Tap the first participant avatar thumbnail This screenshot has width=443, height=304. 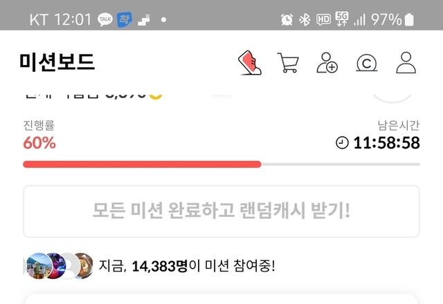[x=39, y=266]
